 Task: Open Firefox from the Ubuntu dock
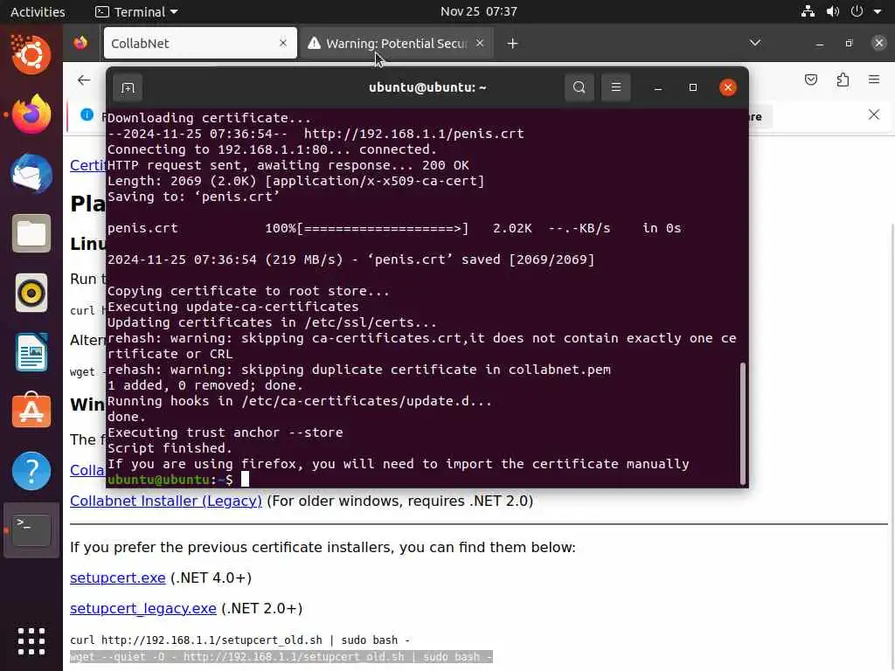tap(31, 114)
